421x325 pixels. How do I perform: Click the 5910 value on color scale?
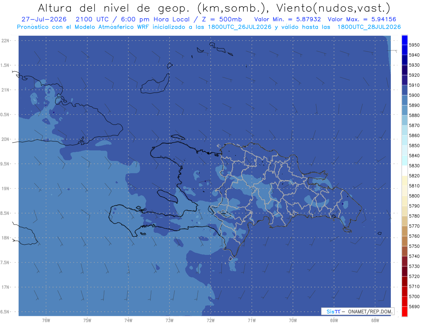[x=414, y=85]
